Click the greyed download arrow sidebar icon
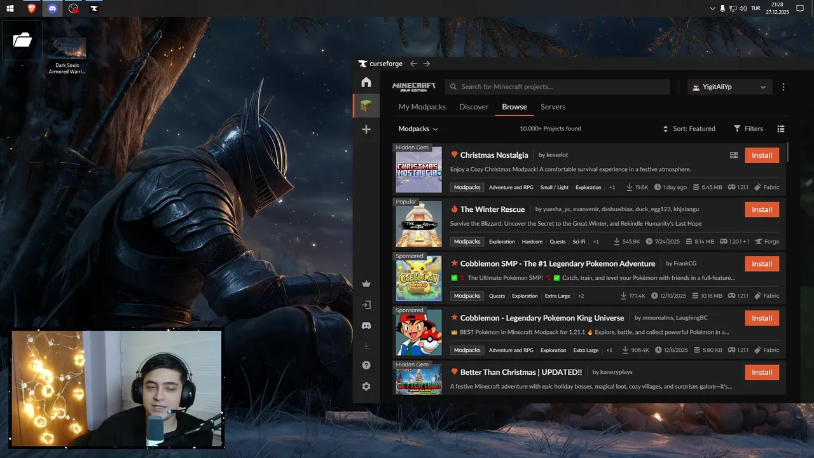814x458 pixels. 366,345
